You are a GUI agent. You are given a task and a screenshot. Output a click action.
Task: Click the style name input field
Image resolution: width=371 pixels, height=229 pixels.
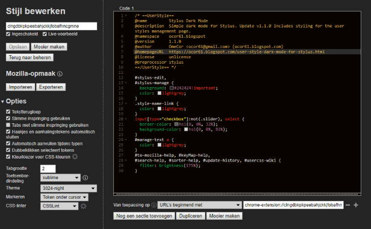[x=51, y=25]
